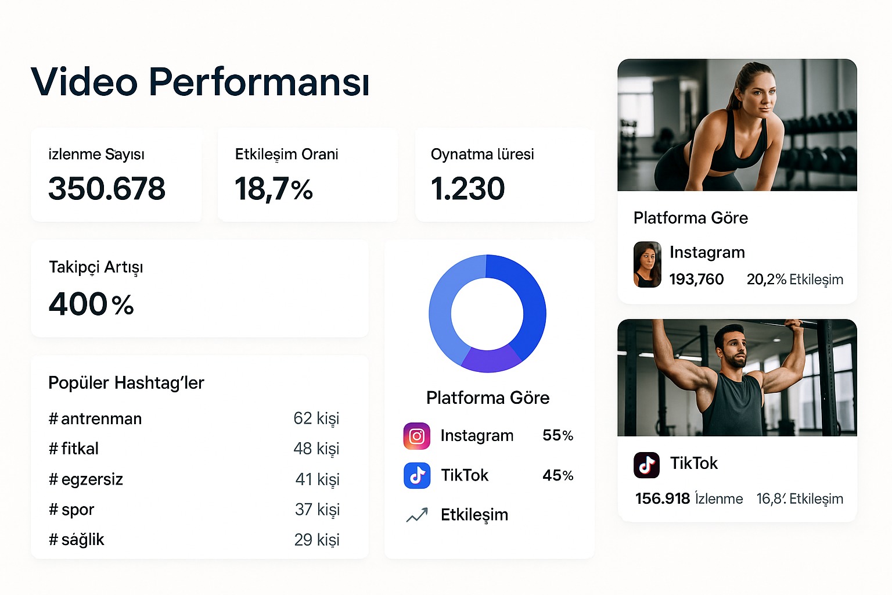Click the 193,760 Instagram views link
This screenshot has width=892, height=595.
(697, 279)
